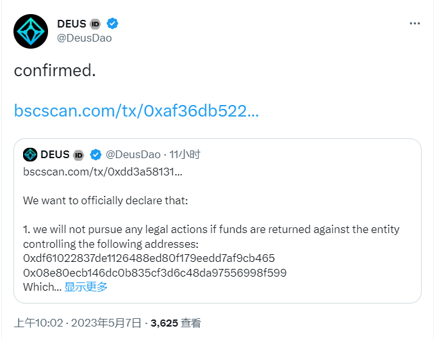Screen dimensions: 437x340
Task: Click the ID badge inside the quoted tweet
Action: pyautogui.click(x=79, y=155)
